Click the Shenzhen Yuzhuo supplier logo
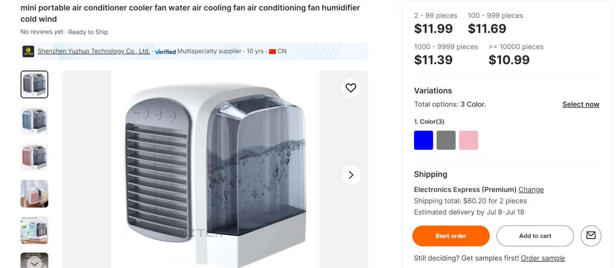The height and width of the screenshot is (268, 616). pyautogui.click(x=28, y=51)
